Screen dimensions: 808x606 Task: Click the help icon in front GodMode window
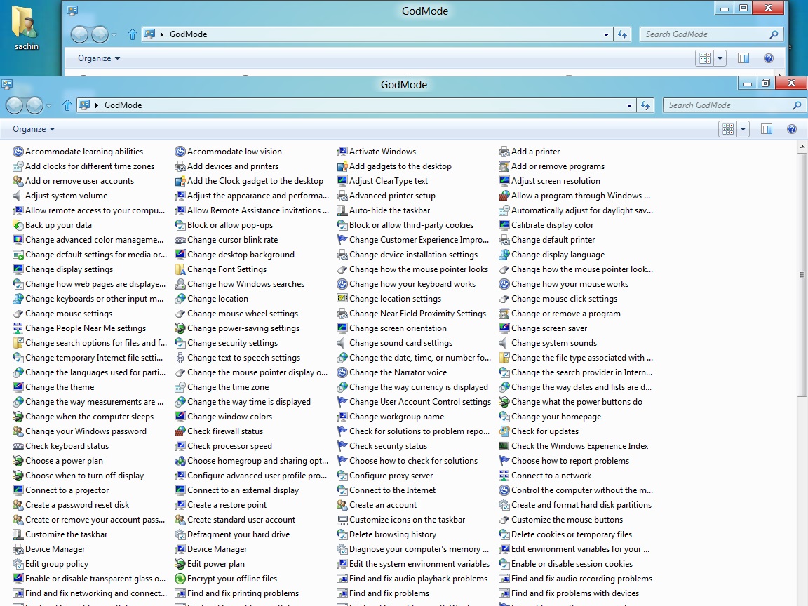pos(791,129)
